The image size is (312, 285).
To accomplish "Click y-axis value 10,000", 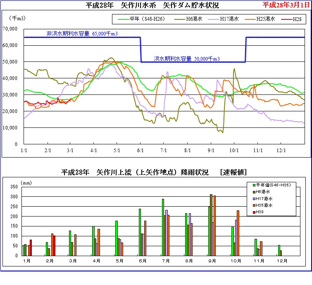I will coord(10,128).
